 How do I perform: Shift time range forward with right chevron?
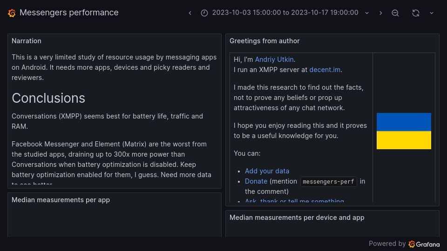(x=380, y=13)
